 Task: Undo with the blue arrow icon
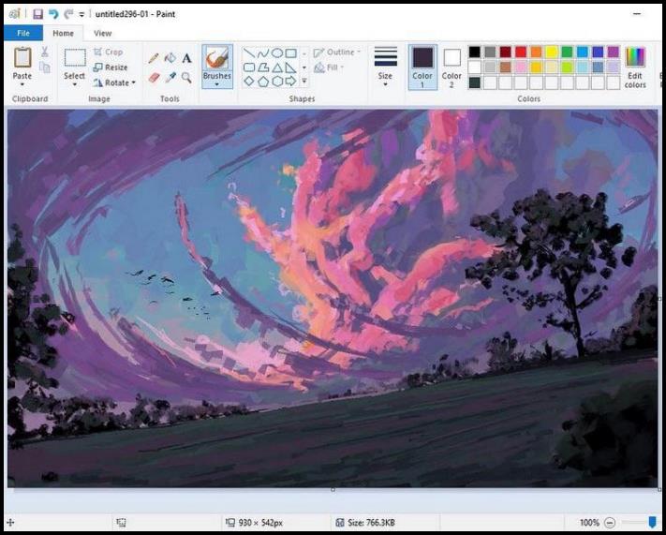coord(53,14)
